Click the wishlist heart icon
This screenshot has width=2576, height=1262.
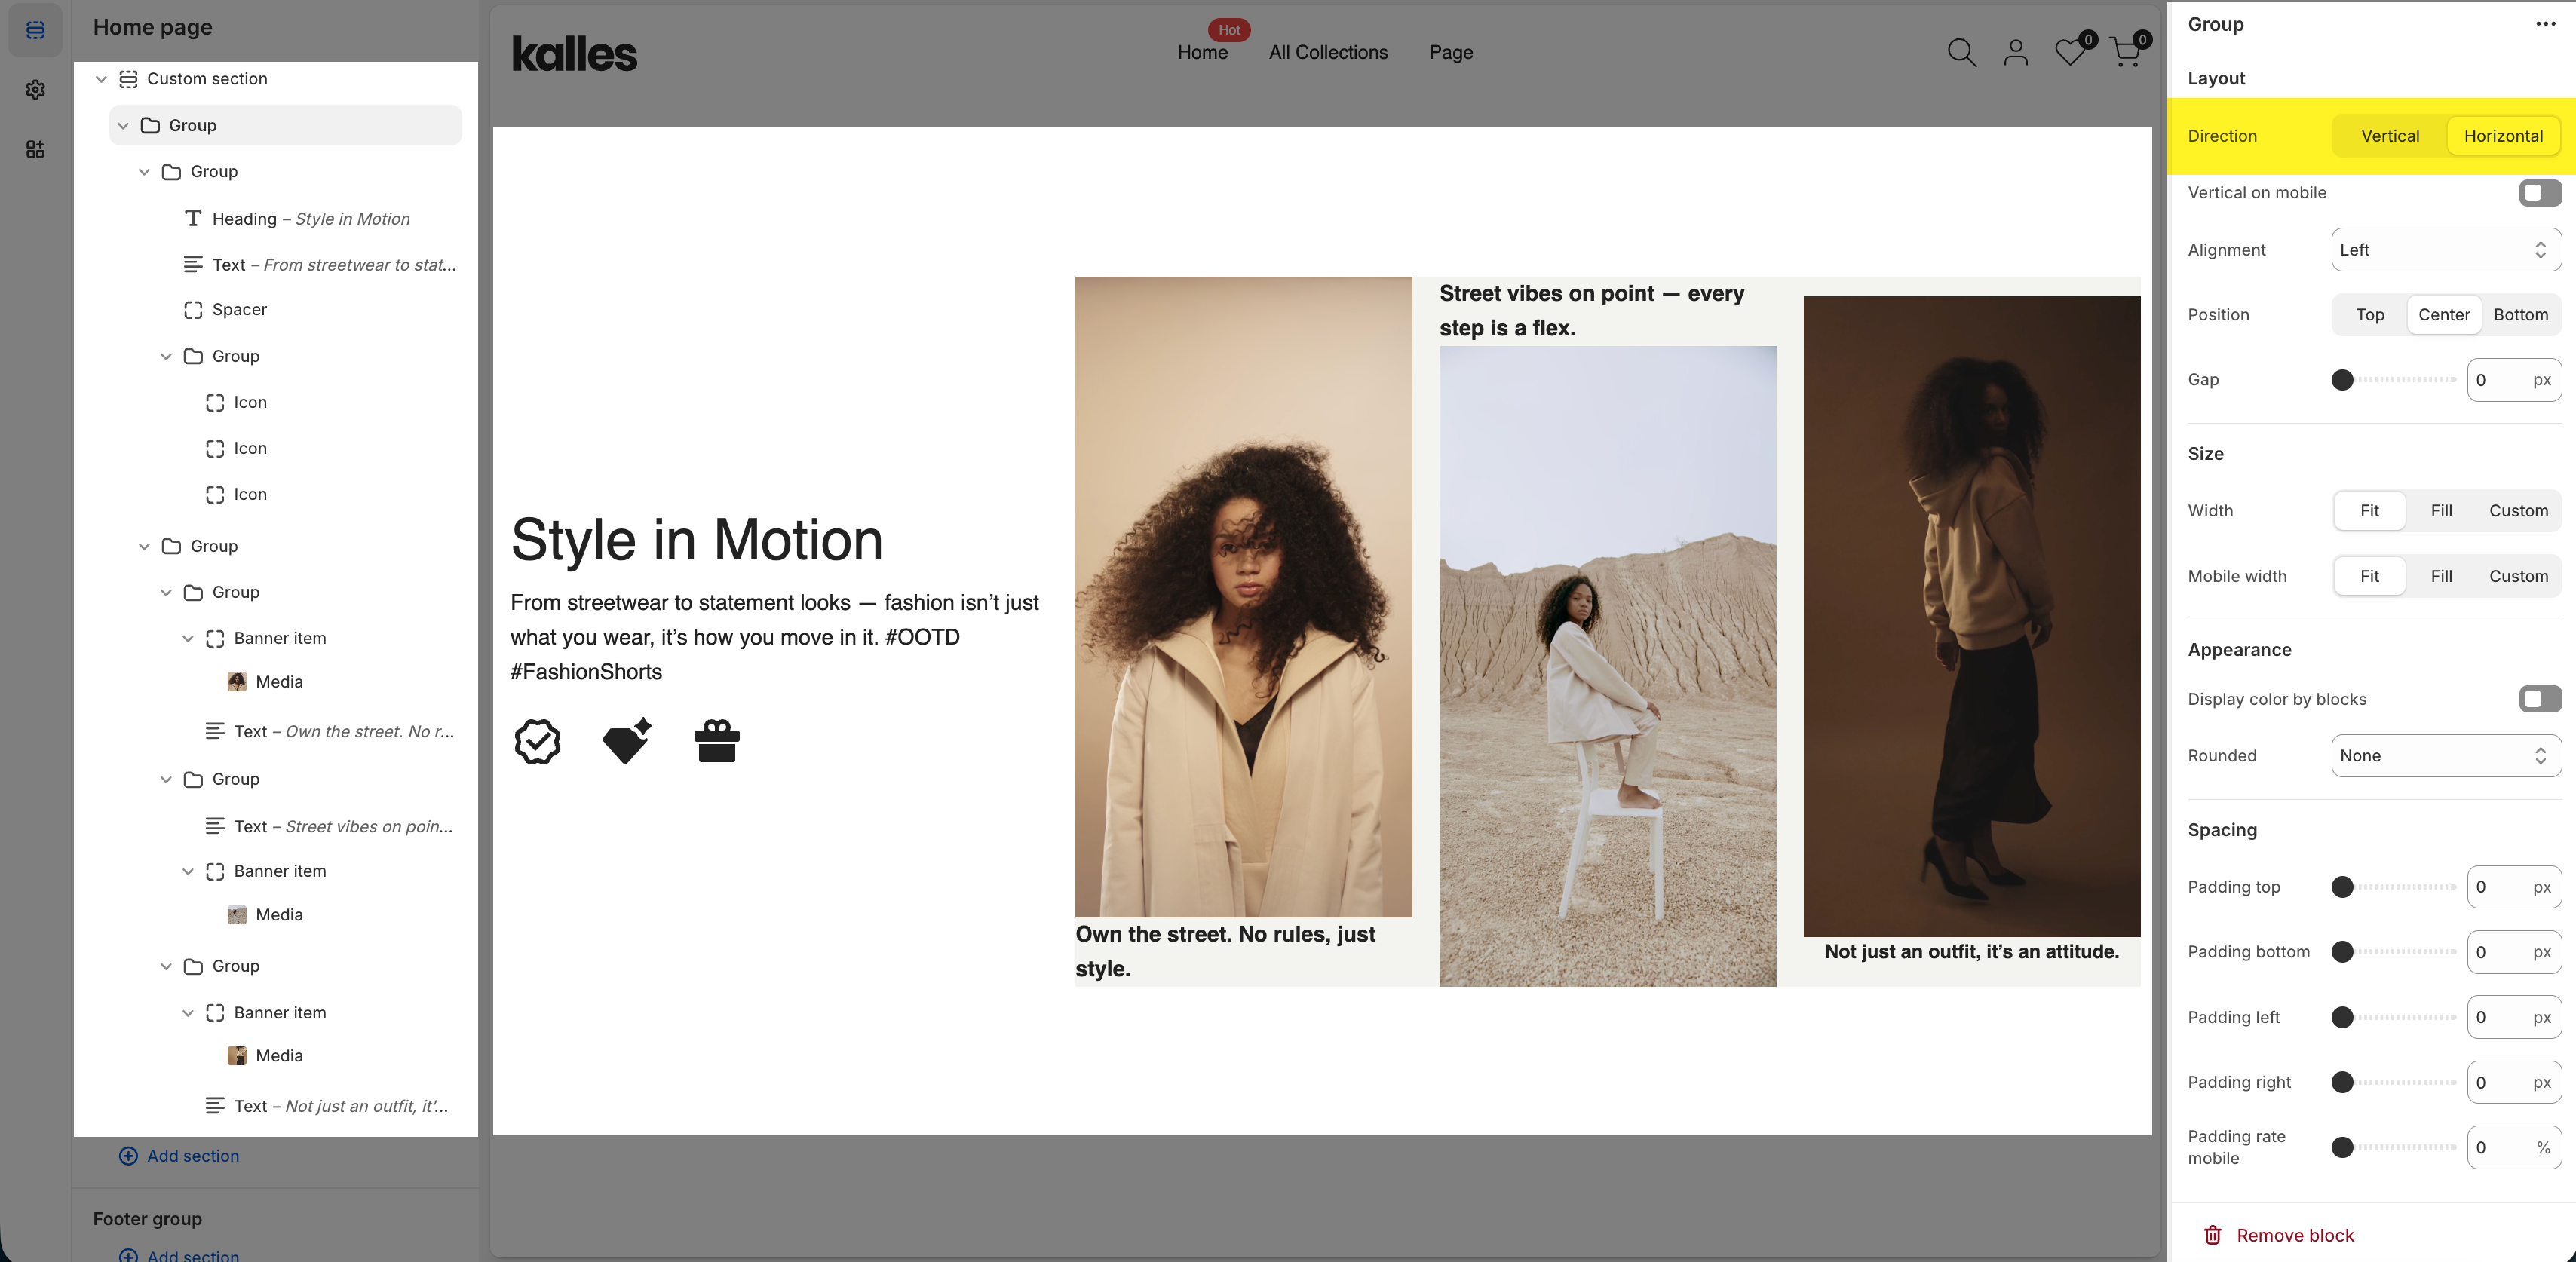[x=2069, y=52]
